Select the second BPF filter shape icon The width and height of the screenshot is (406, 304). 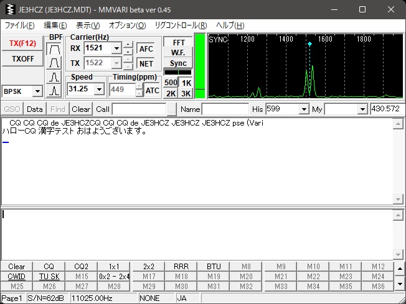(55, 63)
